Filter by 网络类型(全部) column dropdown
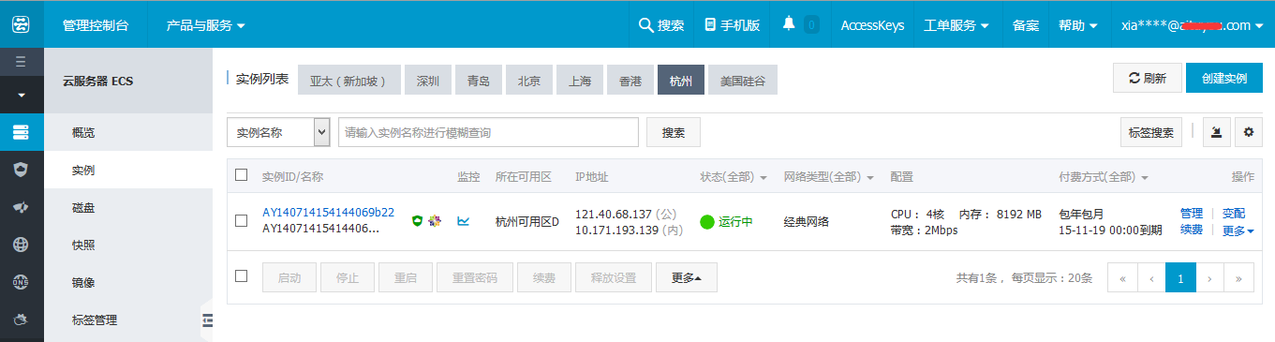The image size is (1275, 342). tap(828, 176)
